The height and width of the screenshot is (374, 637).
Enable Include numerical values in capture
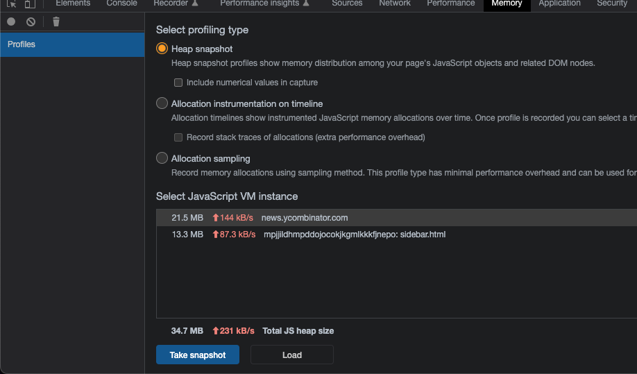[x=178, y=83]
